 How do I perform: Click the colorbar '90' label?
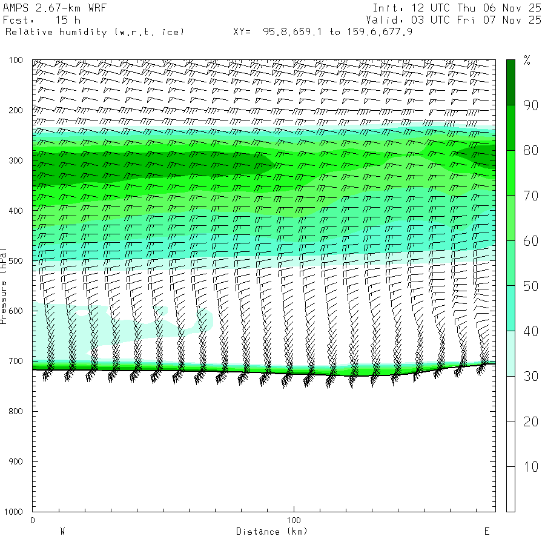coord(530,105)
